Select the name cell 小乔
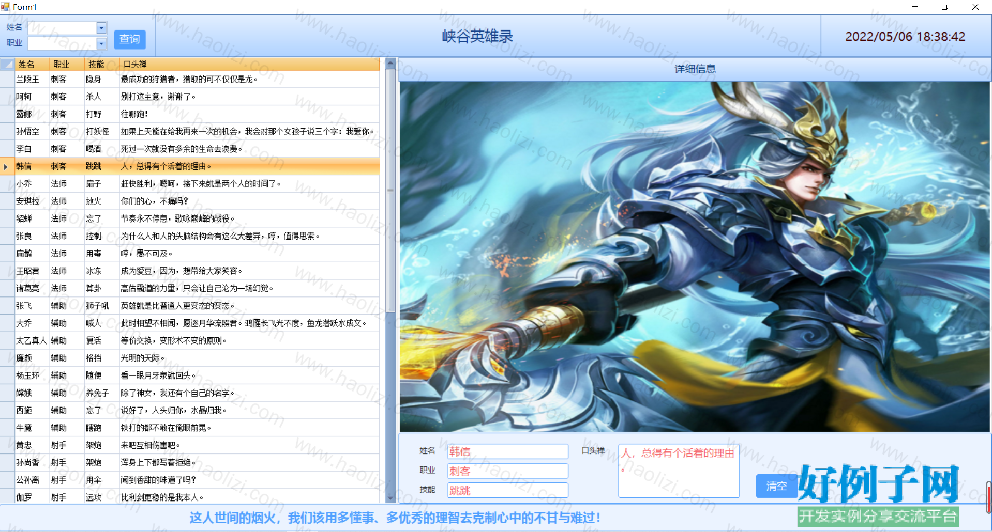 (32, 184)
